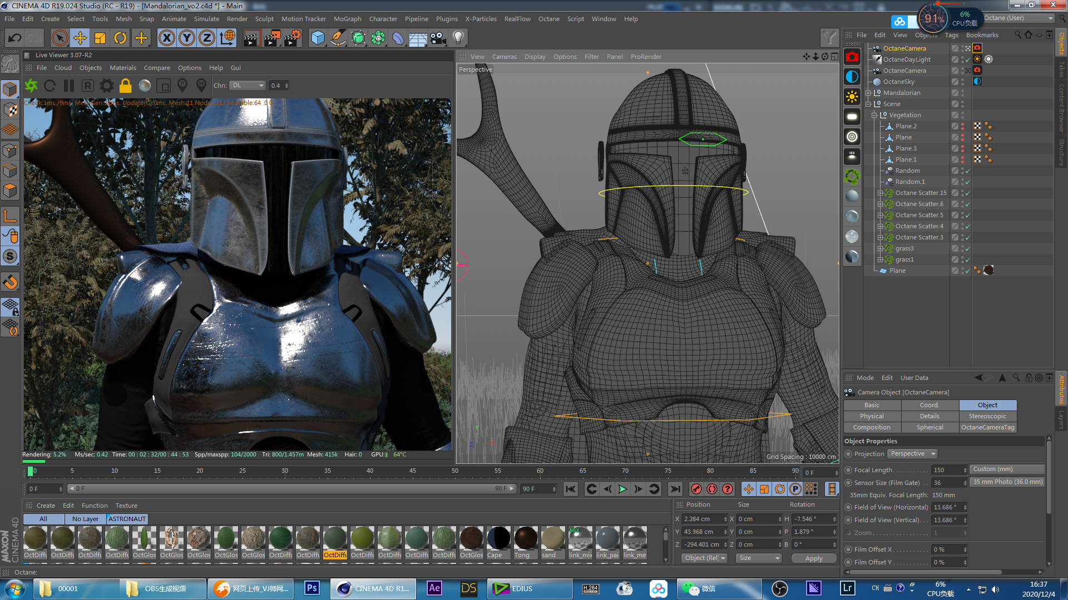Select the Rotate tool icon

[120, 38]
